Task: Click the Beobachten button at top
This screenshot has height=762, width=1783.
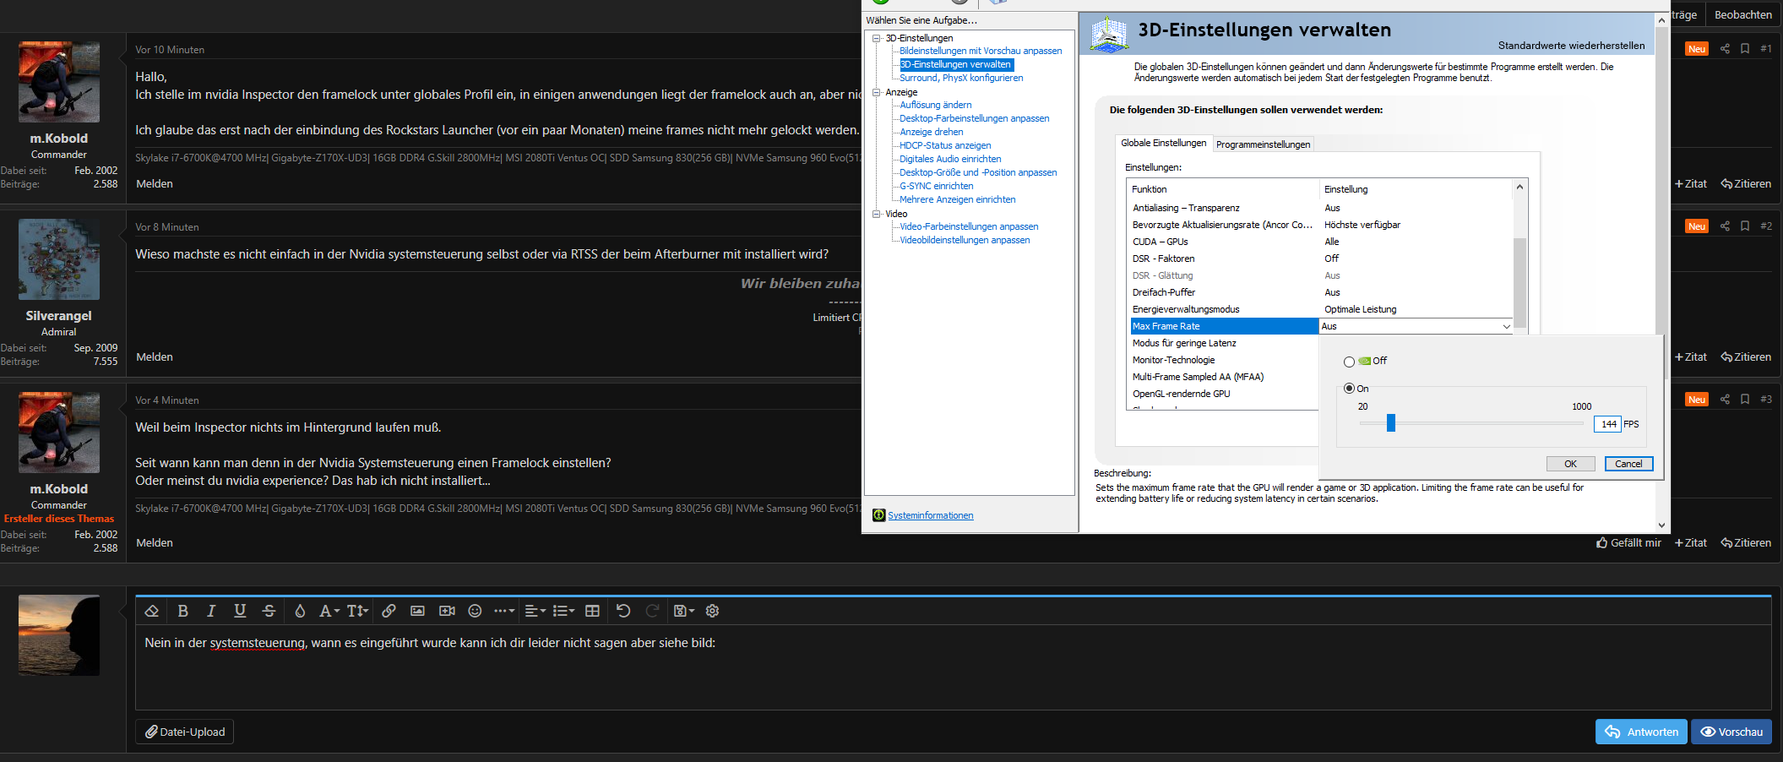Action: point(1743,15)
